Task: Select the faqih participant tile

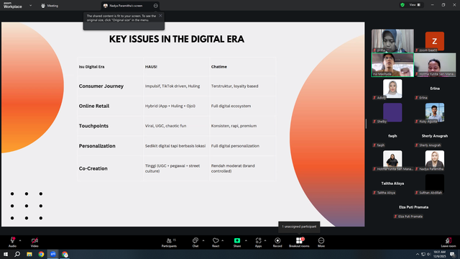Action: (392, 136)
